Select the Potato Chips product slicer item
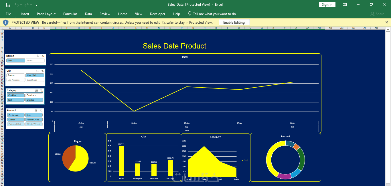Image resolution: width=391 pixels, height=186 pixels. coord(34,120)
